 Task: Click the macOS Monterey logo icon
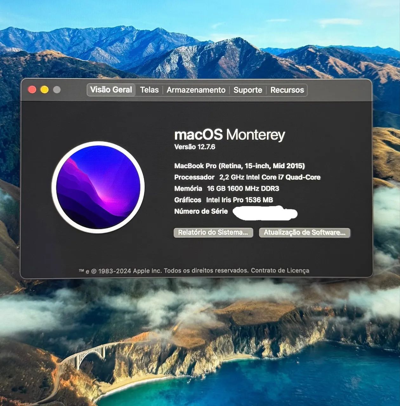98,187
